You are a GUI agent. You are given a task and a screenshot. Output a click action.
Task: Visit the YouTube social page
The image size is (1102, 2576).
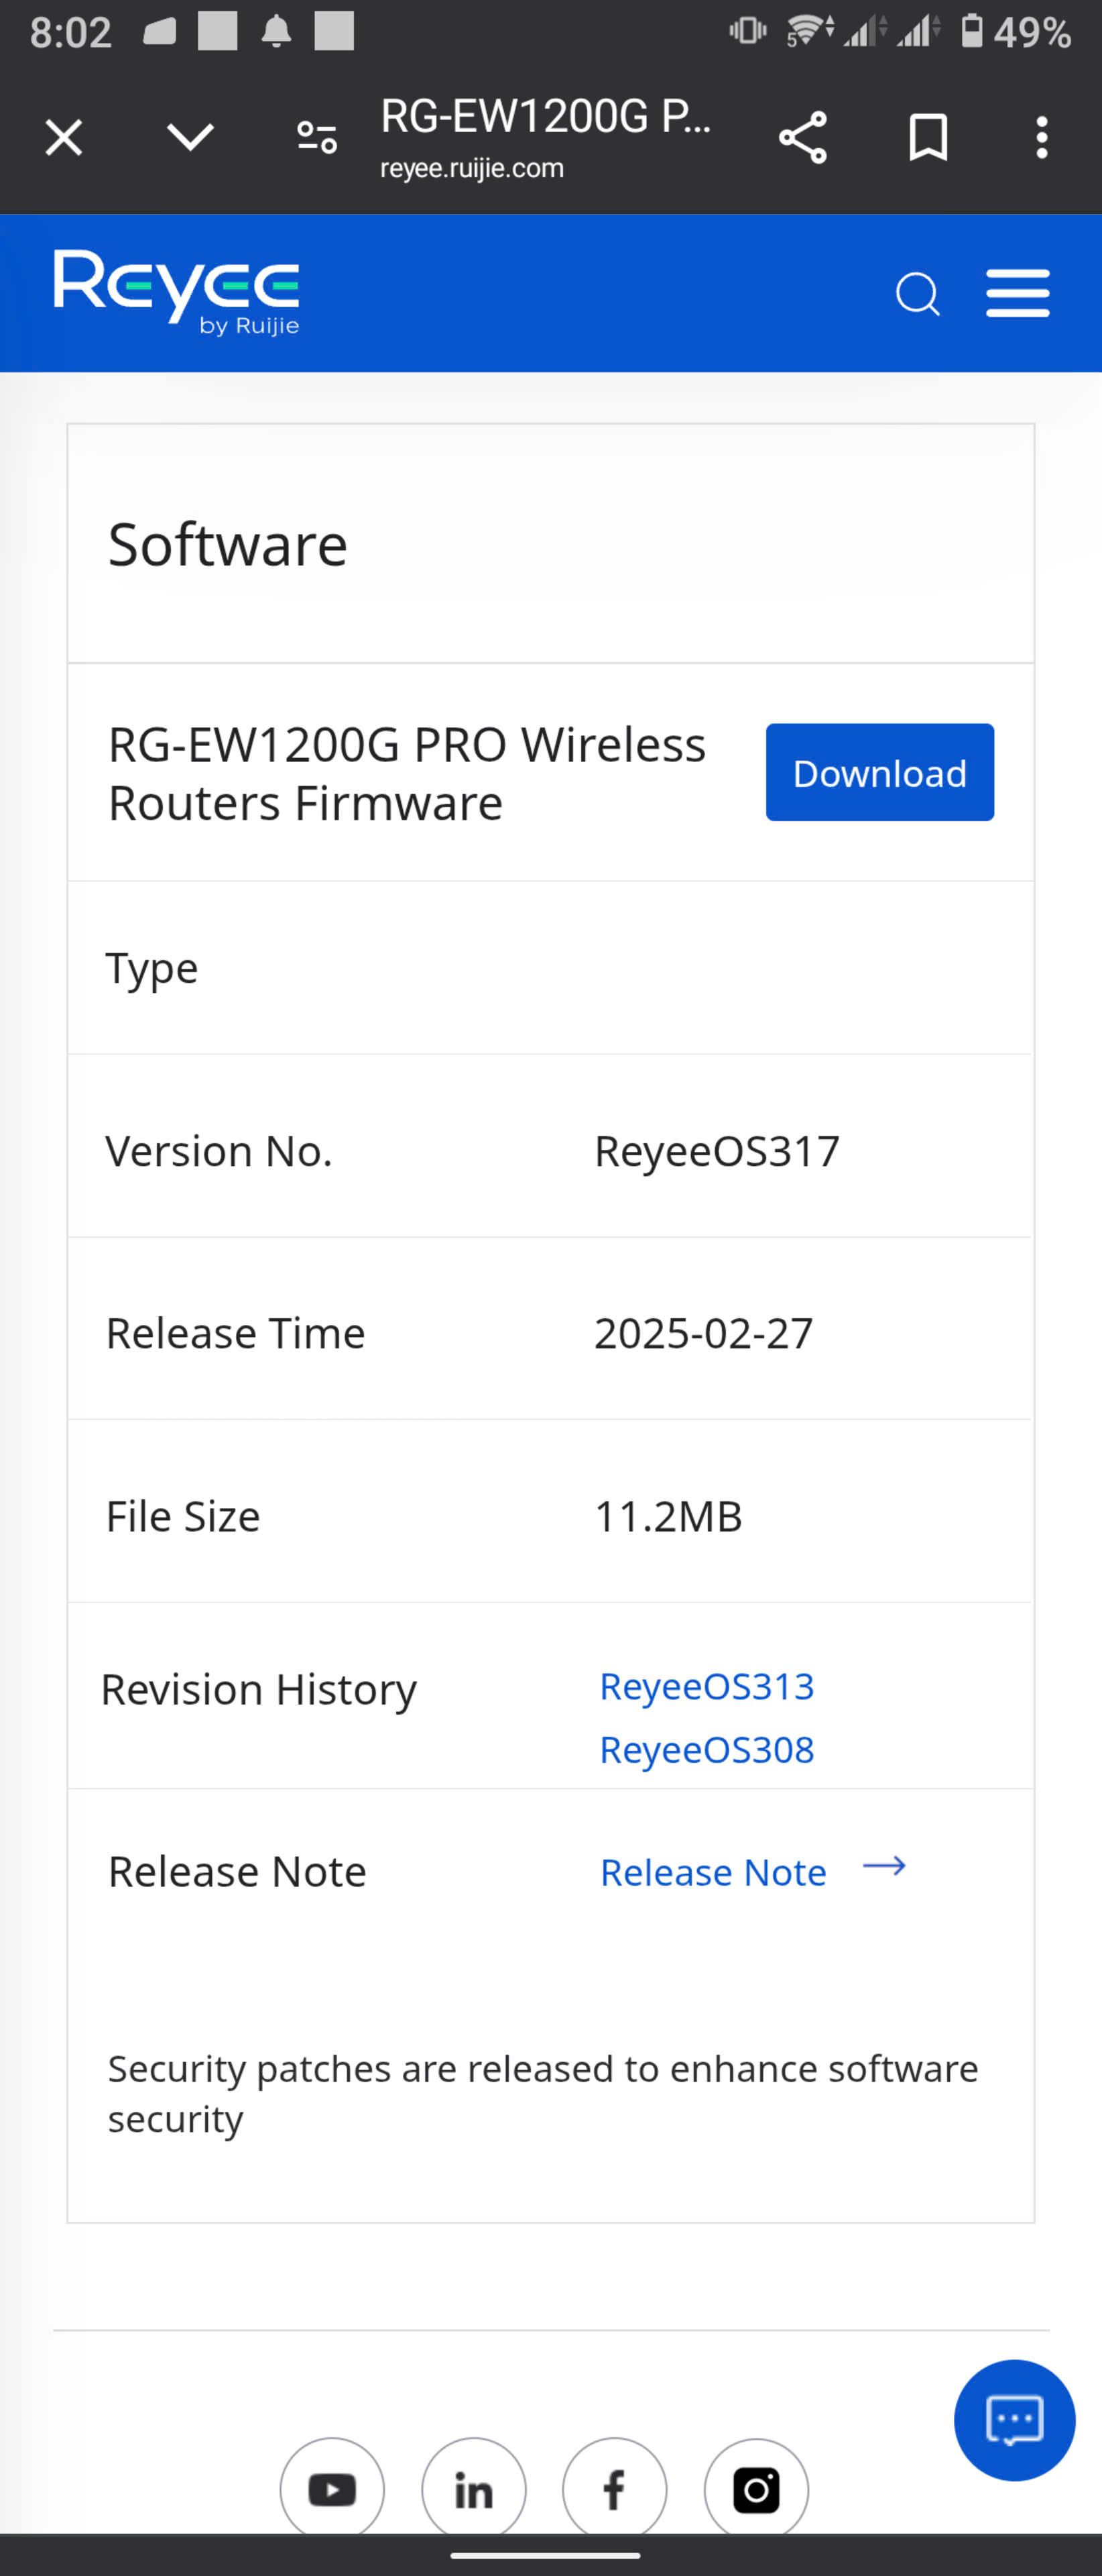tap(332, 2489)
